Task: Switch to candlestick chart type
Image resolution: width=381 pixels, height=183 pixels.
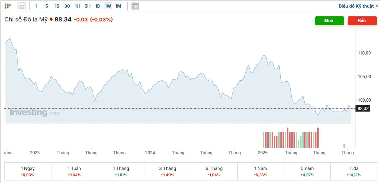Action: (x=8, y=6)
